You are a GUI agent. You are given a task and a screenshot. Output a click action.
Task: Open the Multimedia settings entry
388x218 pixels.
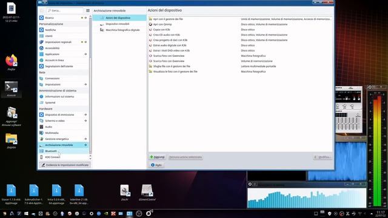click(x=63, y=133)
